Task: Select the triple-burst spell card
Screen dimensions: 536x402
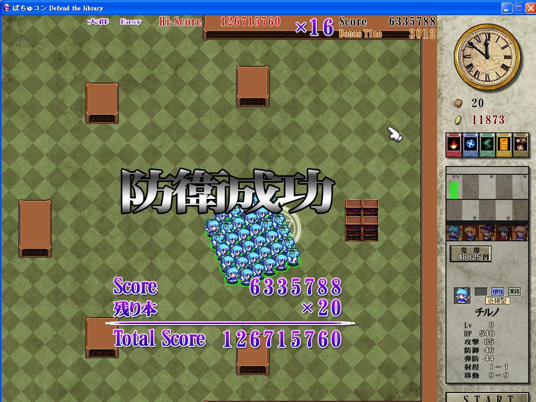Action: pos(520,145)
